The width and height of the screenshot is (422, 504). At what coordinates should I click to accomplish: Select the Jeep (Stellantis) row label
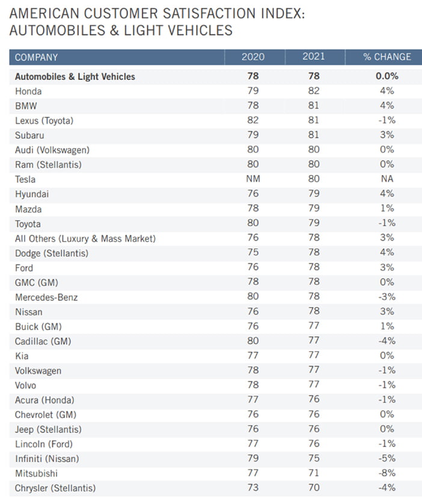tap(48, 429)
